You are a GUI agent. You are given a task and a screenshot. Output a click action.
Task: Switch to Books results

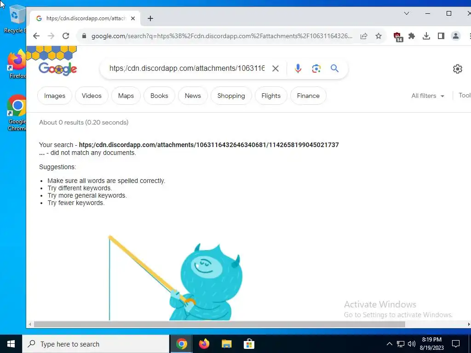point(159,96)
